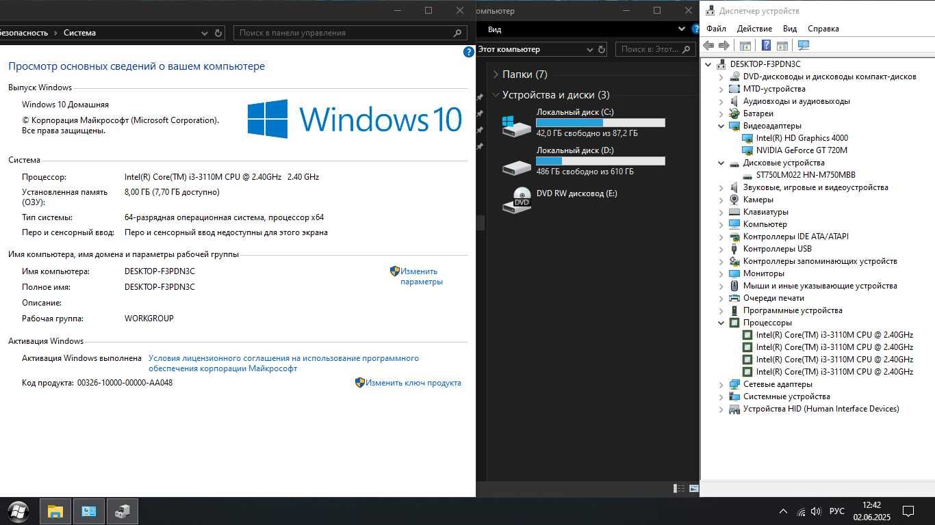This screenshot has width=935, height=525.
Task: Click the 12:42 clock and date in the taskbar
Action: pos(871,511)
